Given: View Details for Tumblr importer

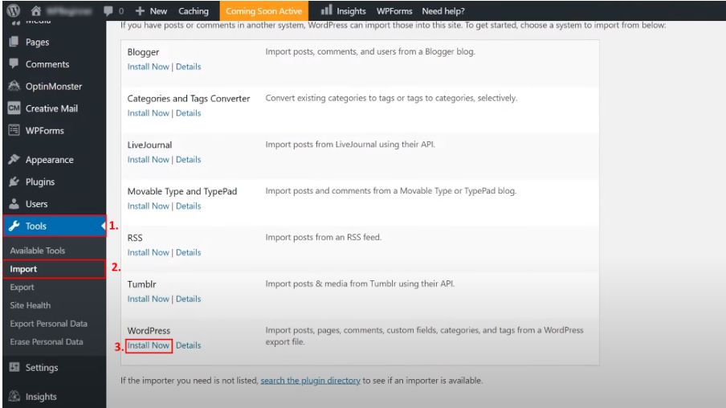Looking at the screenshot, I should 189,299.
